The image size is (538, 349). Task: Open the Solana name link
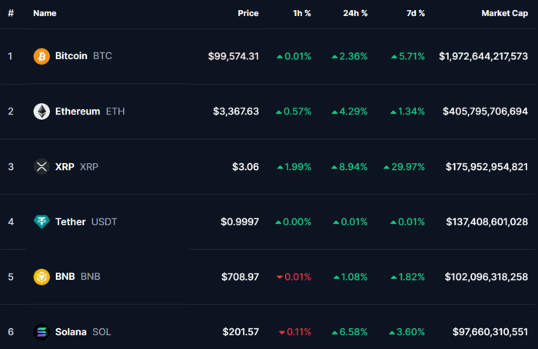pos(71,332)
